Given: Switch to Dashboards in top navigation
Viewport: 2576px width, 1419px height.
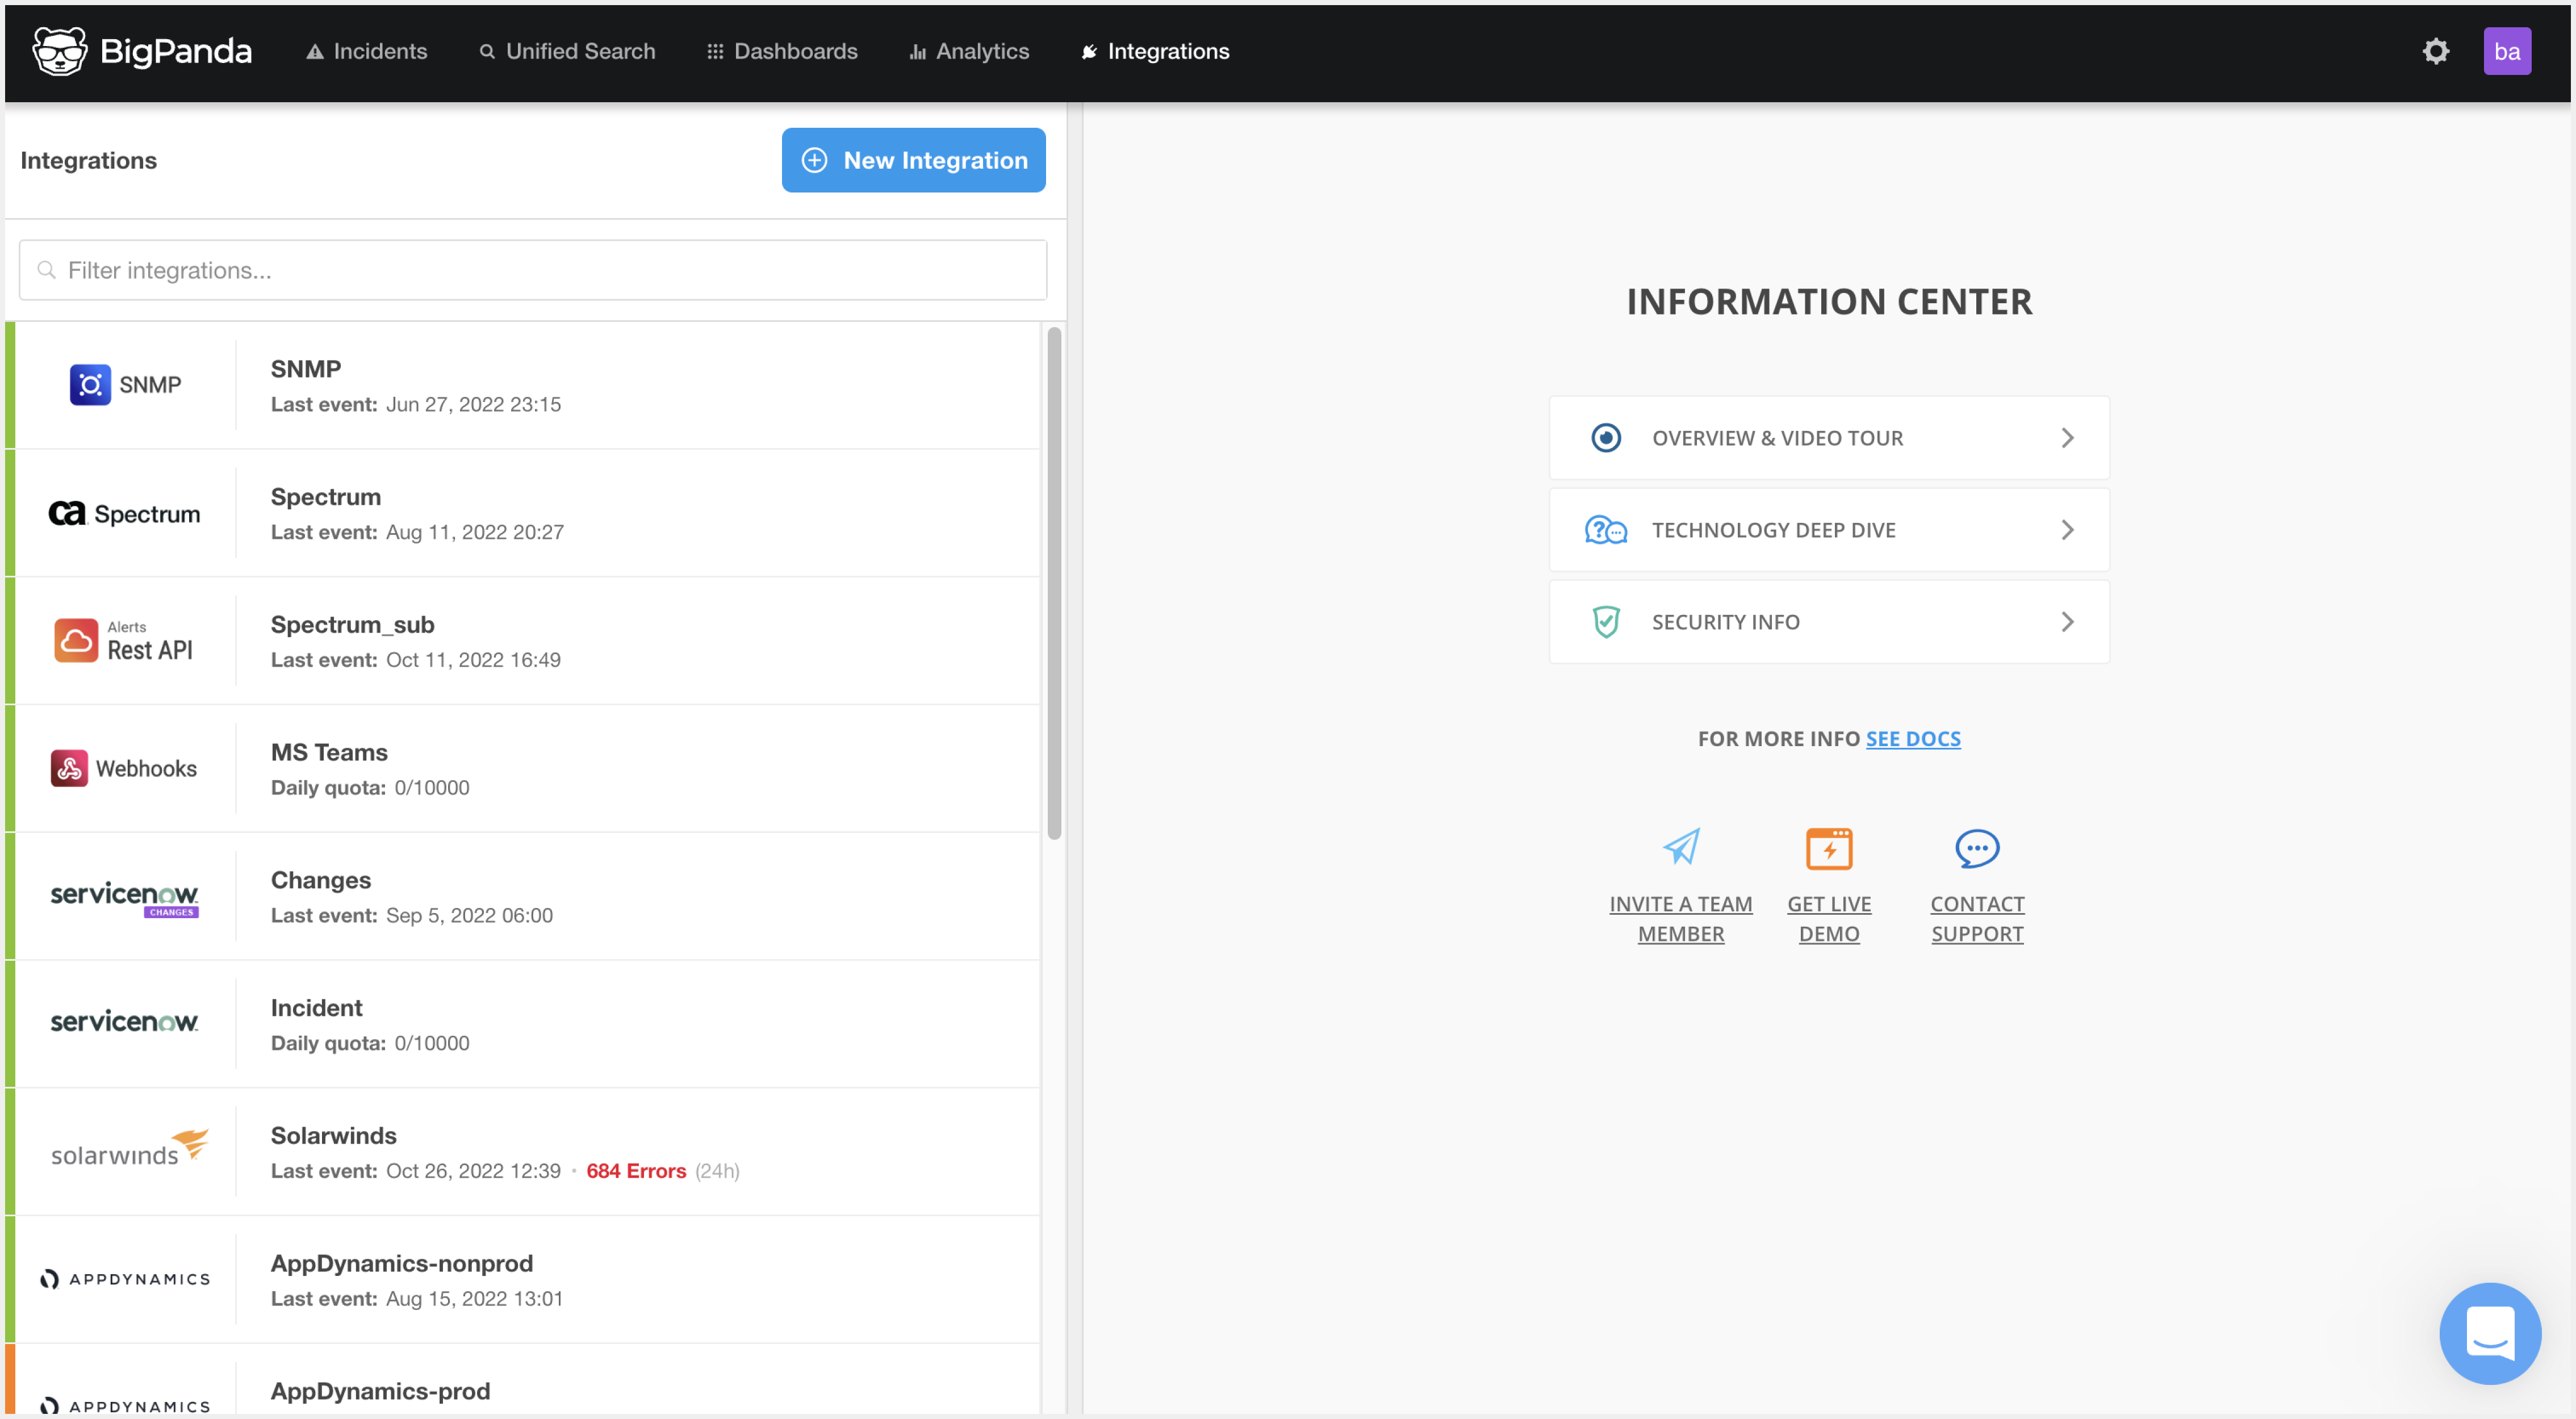Looking at the screenshot, I should pyautogui.click(x=782, y=51).
